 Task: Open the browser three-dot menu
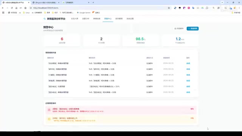pos(239,8)
